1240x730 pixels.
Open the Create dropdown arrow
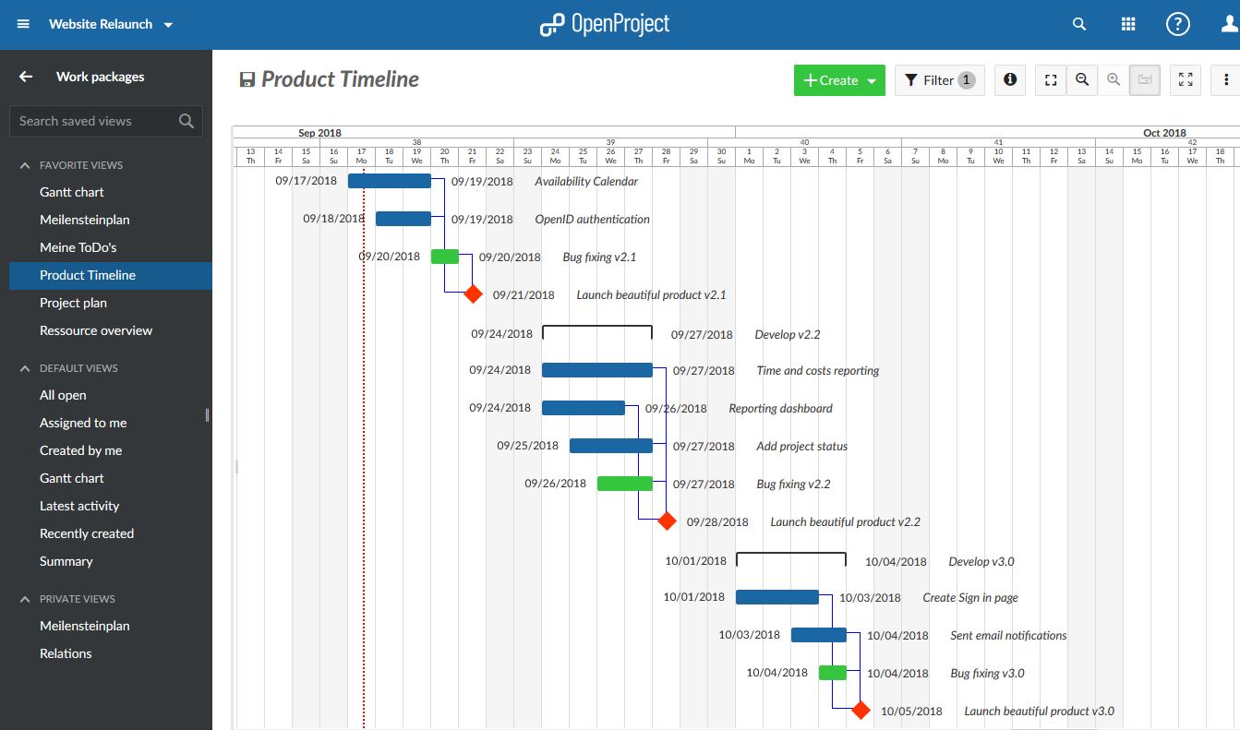pos(869,80)
